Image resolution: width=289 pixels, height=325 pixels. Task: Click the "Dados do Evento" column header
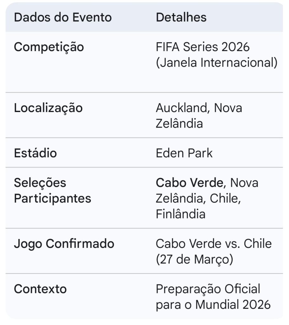63,17
